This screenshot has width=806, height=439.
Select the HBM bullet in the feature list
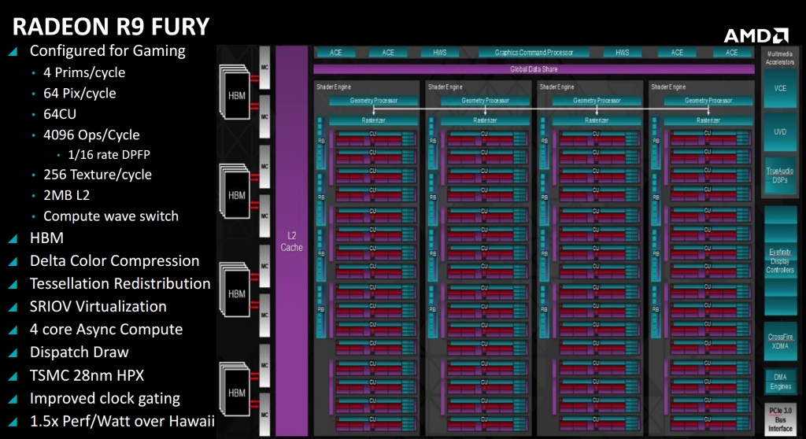46,238
